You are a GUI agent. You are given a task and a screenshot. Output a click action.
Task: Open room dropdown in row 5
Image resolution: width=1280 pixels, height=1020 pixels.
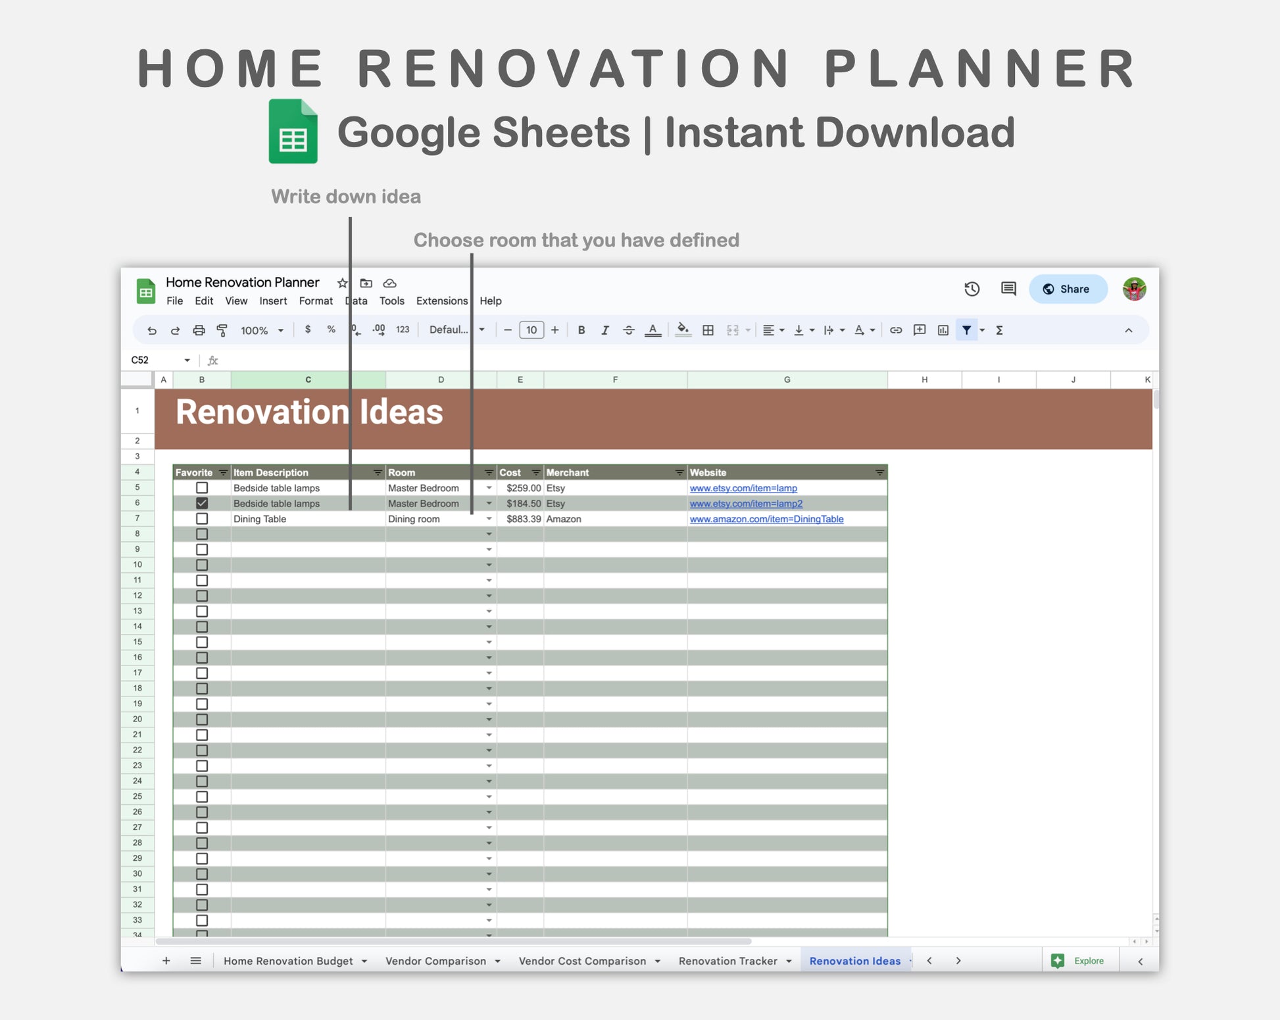click(x=489, y=488)
